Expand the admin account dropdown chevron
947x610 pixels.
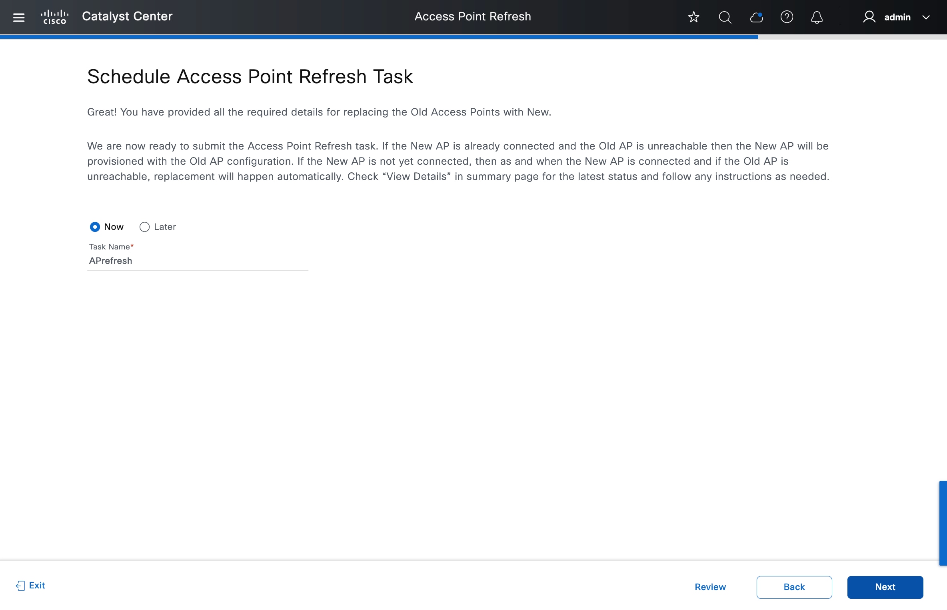tap(926, 17)
